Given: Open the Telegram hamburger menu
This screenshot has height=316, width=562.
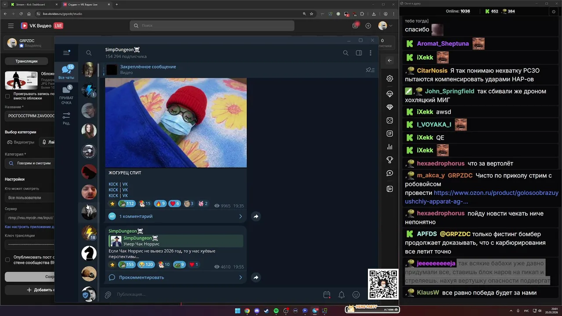Looking at the screenshot, I should (x=66, y=53).
